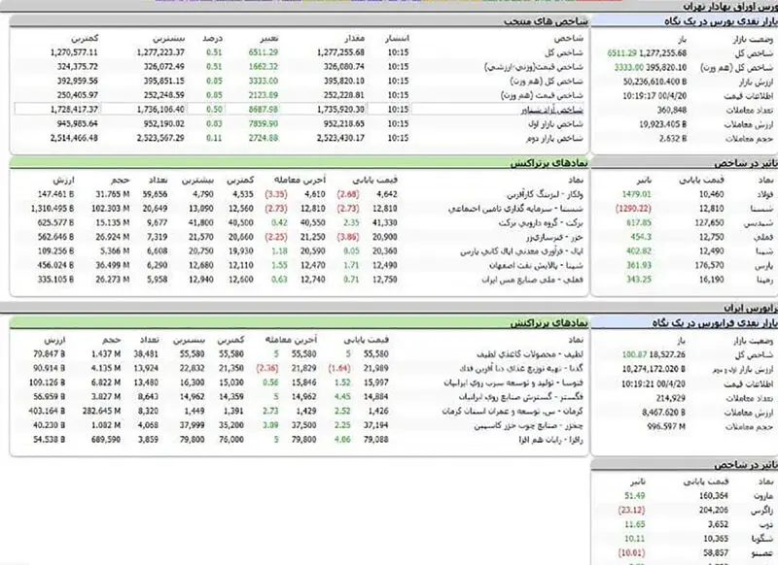778x565 pixels.
Task: Open the ذوب symbol in Fara Bourse impact table
Action: click(767, 524)
